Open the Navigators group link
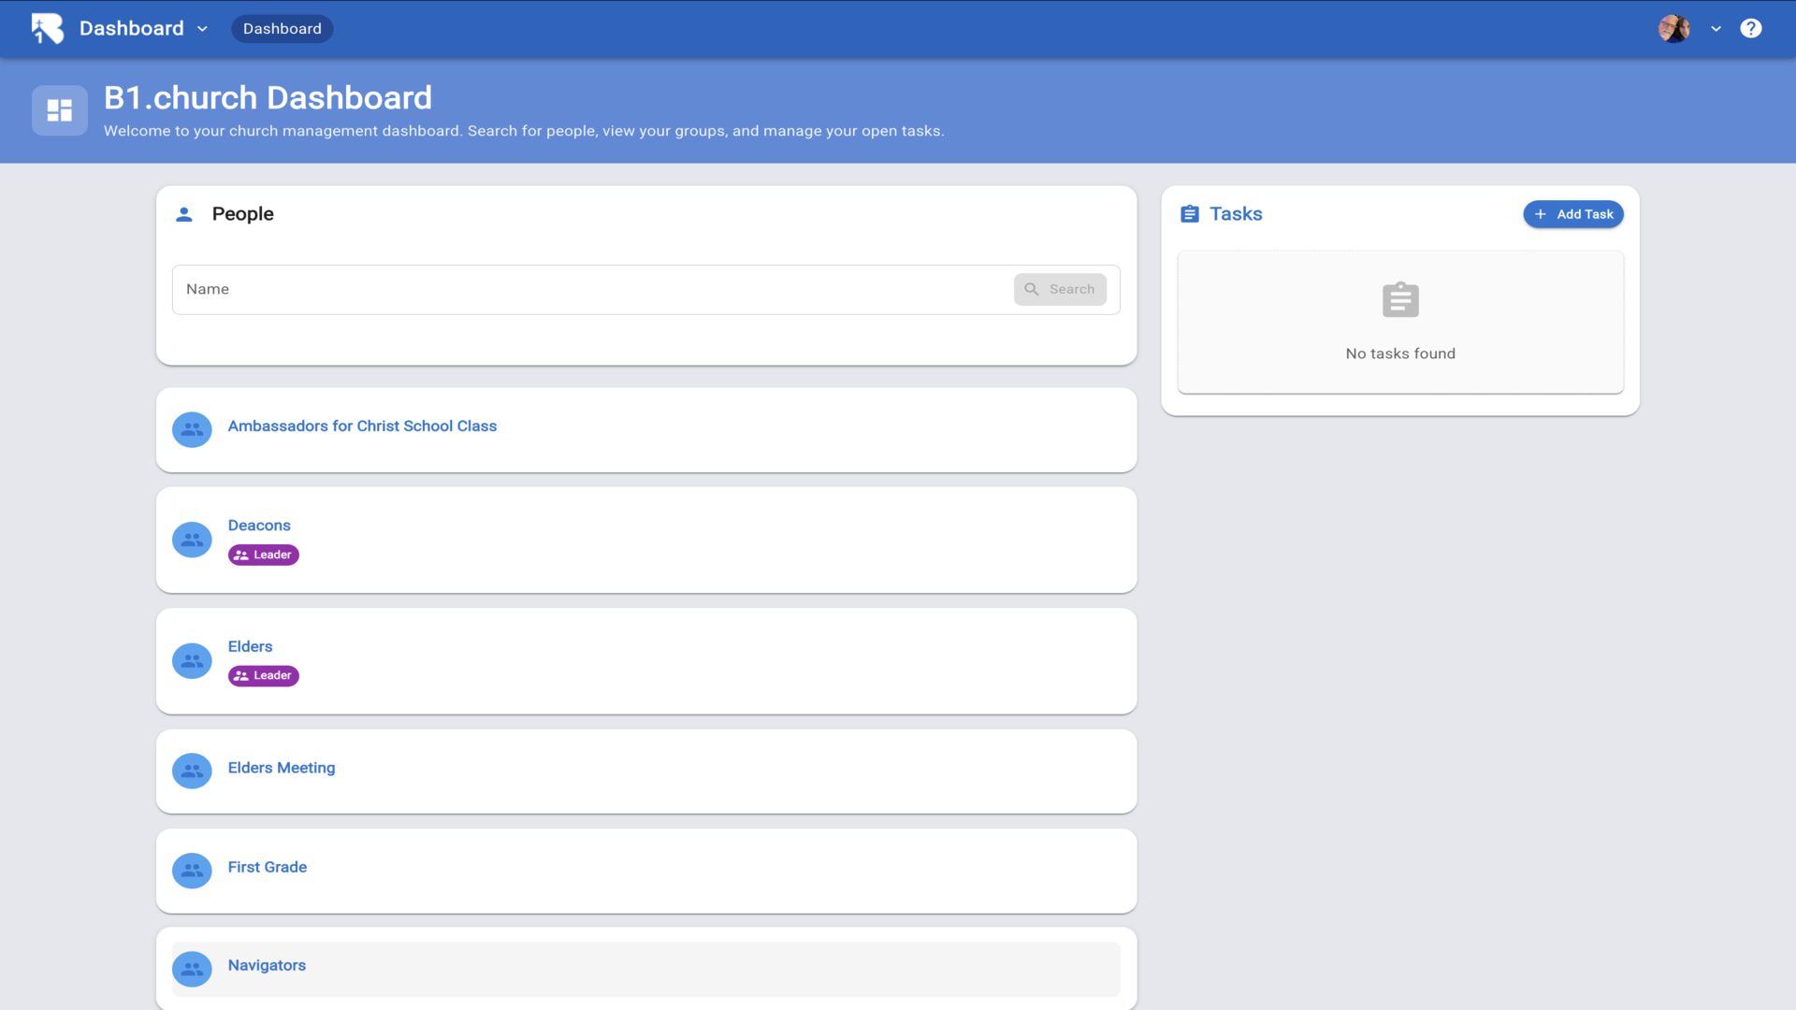Viewport: 1796px width, 1010px height. [267, 965]
